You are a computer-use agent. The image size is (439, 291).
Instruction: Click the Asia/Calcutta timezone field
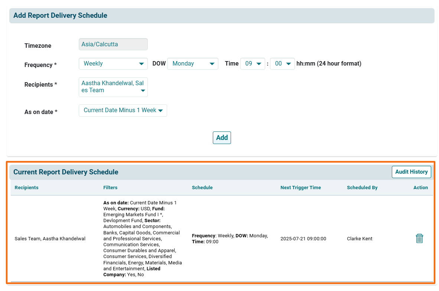click(x=113, y=44)
